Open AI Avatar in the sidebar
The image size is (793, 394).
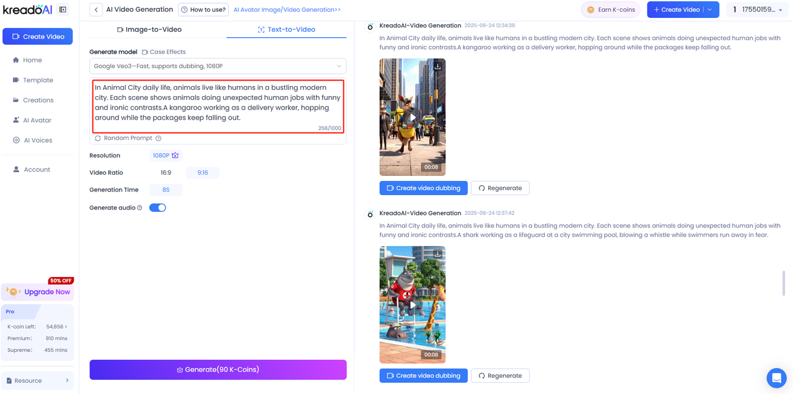coord(37,120)
